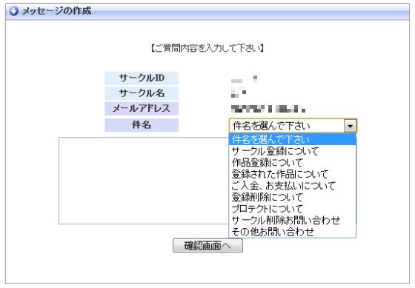This screenshot has width=415, height=288.
Task: Click the メッセージの作成 title text
Action: pos(57,11)
